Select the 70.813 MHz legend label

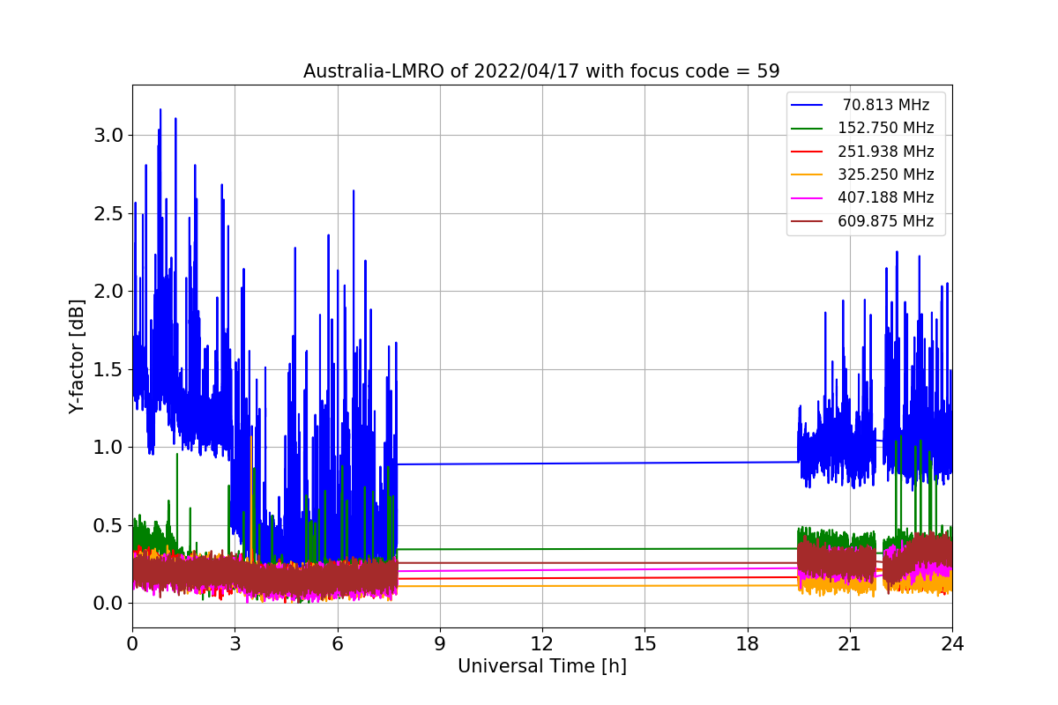(x=886, y=105)
